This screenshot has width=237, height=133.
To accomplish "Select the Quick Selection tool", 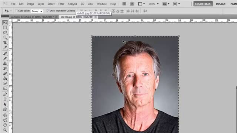I will click(x=5, y=38).
